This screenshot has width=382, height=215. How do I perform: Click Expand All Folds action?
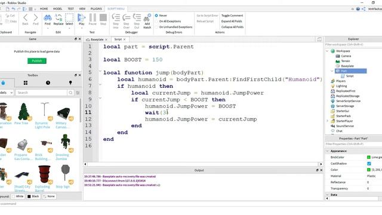(x=232, y=21)
